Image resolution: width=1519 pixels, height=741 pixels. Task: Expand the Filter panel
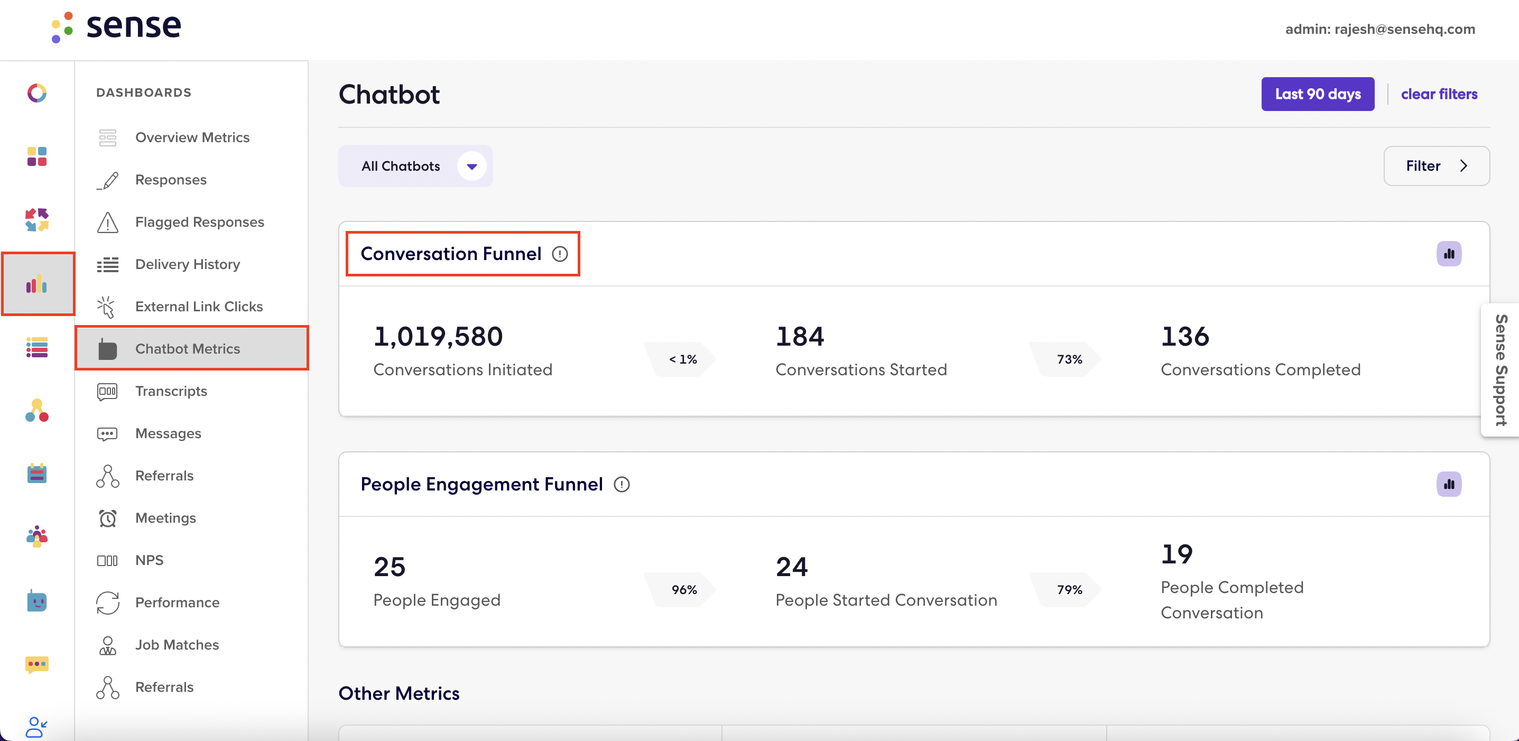click(x=1436, y=166)
